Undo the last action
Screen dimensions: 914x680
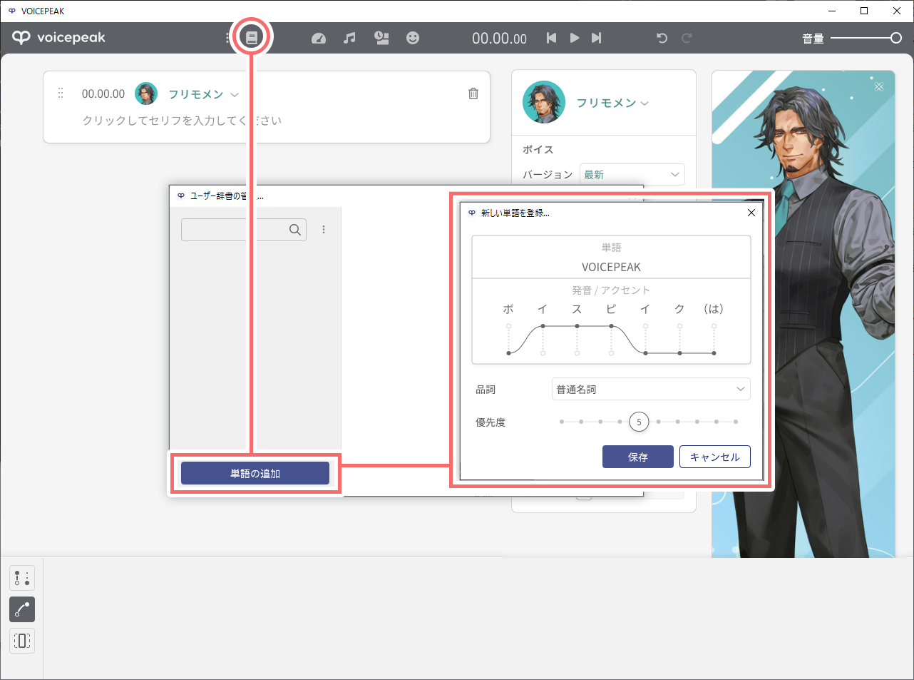pyautogui.click(x=662, y=38)
